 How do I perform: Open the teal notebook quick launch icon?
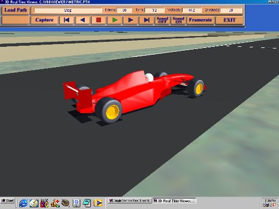[86, 203]
